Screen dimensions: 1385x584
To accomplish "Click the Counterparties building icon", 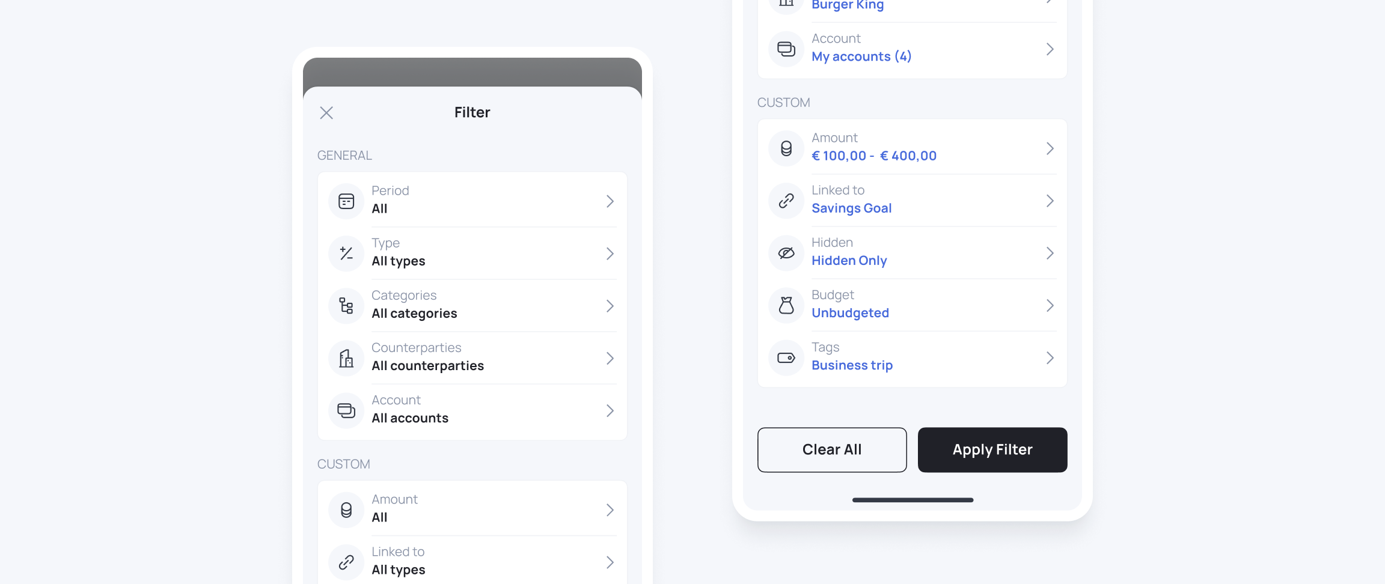I will tap(346, 359).
